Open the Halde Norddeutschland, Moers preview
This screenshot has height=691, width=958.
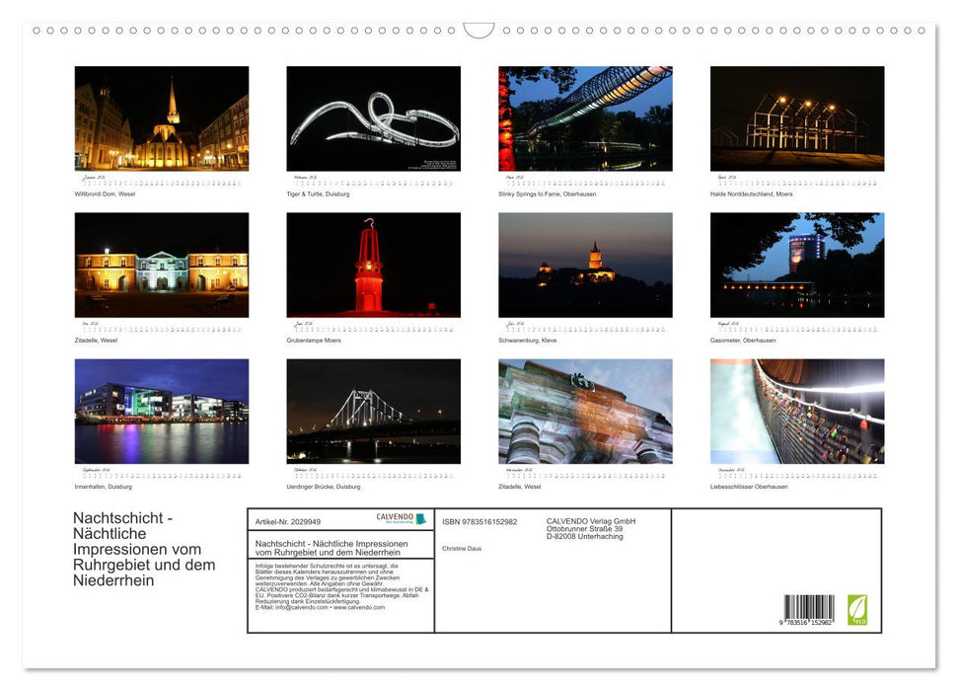pos(796,116)
